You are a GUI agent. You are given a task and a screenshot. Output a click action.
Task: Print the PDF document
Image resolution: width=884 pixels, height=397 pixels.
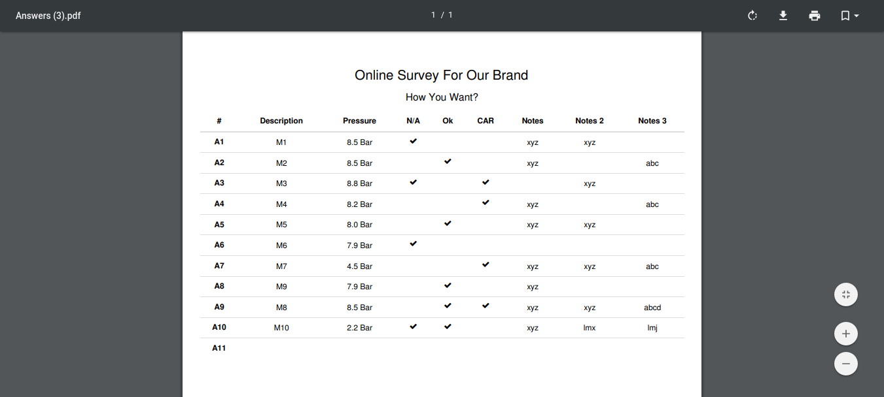coord(815,16)
